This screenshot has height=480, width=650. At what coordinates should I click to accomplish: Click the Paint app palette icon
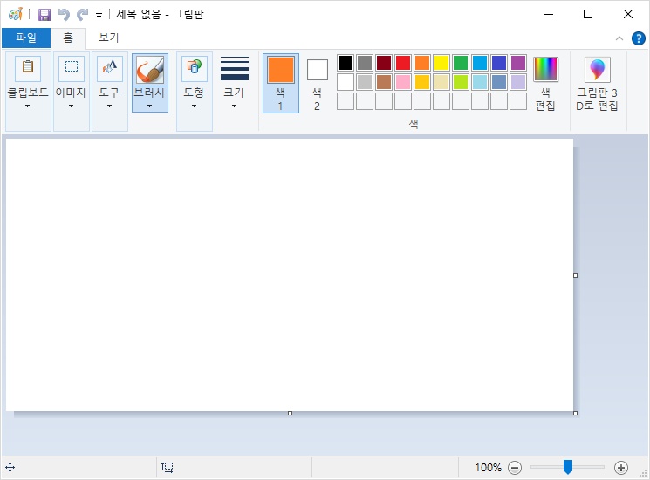(x=16, y=15)
